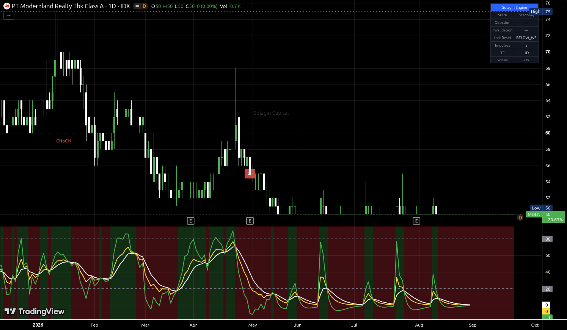The height and width of the screenshot is (330, 567).
Task: Click the High 75 price label
Action: [x=541, y=12]
